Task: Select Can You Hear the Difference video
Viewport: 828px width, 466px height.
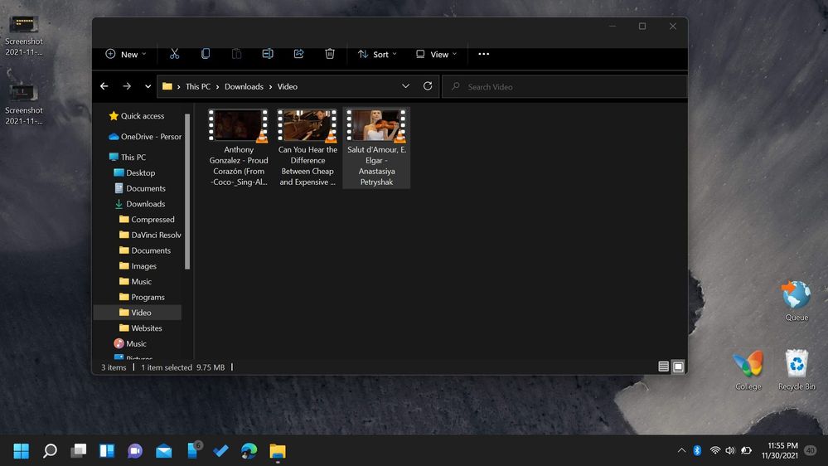Action: pos(307,148)
